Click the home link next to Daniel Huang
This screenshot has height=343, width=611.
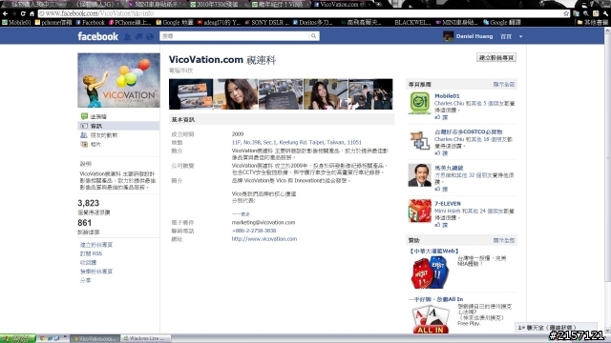coord(506,36)
